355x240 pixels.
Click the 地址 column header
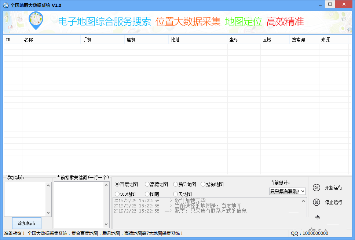click(x=198, y=40)
